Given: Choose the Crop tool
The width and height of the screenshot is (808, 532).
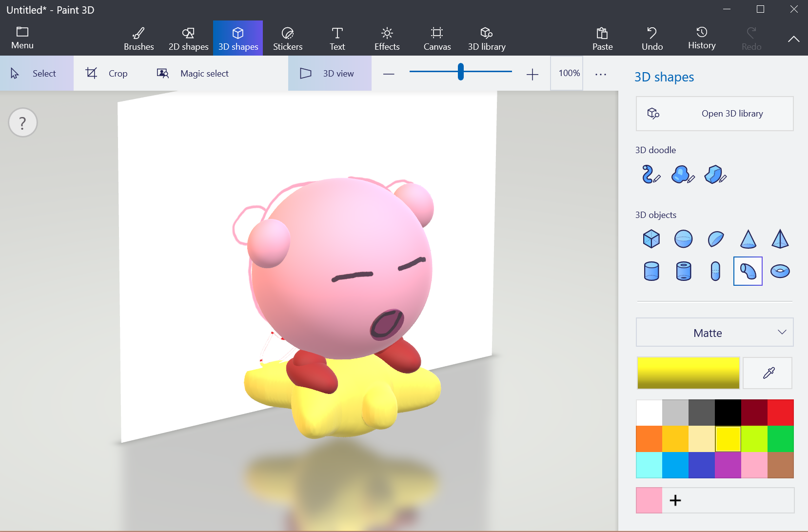Looking at the screenshot, I should coord(106,73).
